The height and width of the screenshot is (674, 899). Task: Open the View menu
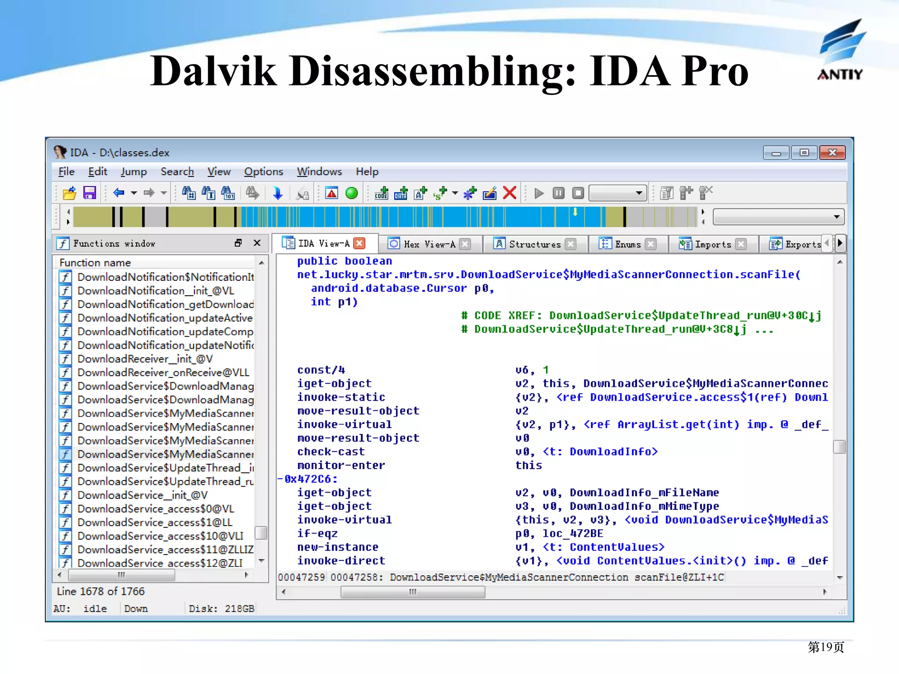pos(219,172)
